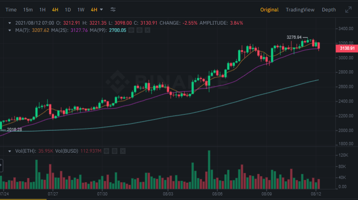Viewport: 358px width, 200px height.
Task: Choose the 1W time interval
Action: coord(81,10)
